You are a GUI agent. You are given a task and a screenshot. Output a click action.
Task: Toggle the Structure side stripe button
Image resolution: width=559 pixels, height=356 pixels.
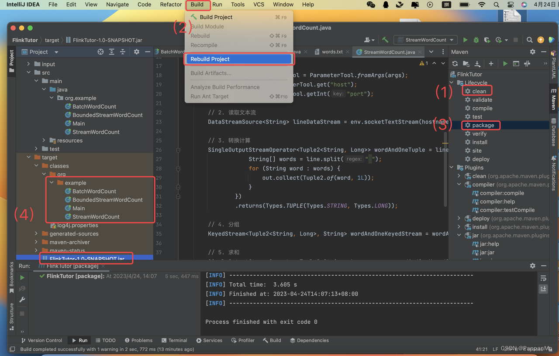(x=12, y=317)
